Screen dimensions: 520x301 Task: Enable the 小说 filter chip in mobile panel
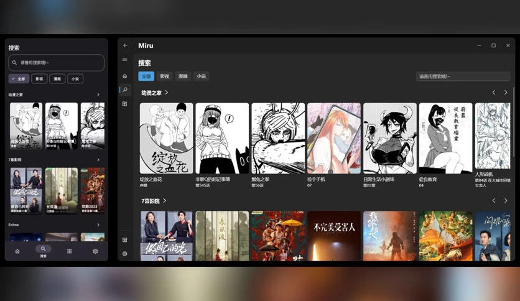pyautogui.click(x=75, y=79)
